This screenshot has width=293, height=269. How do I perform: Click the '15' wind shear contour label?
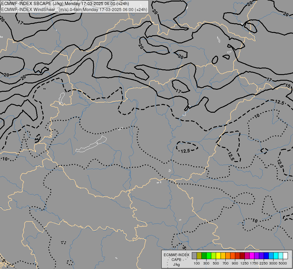(288, 86)
